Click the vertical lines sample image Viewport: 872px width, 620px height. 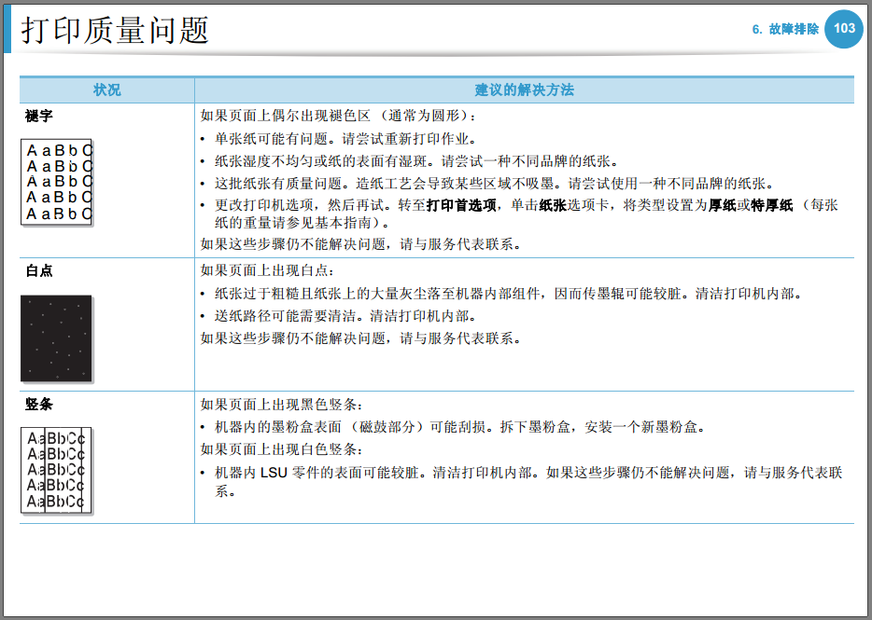[57, 471]
